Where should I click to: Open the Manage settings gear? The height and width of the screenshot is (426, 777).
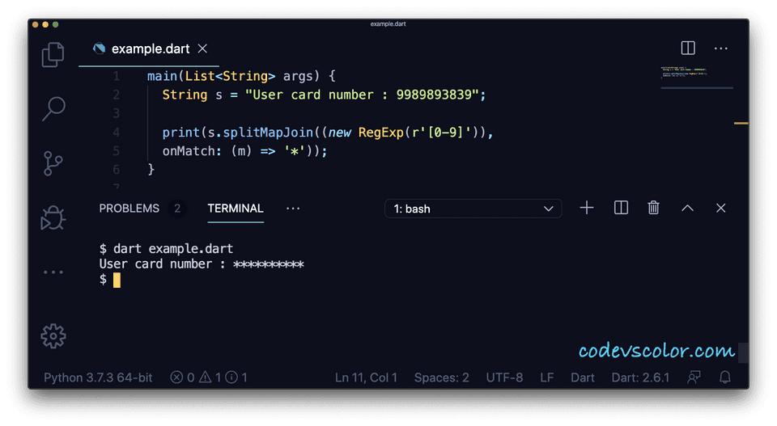click(x=53, y=335)
